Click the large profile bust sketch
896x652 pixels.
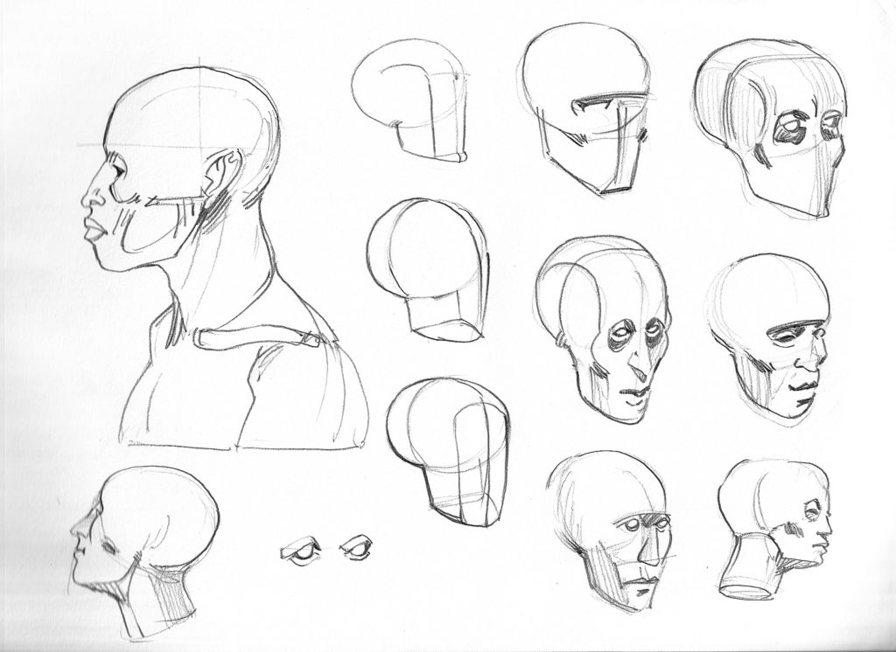click(x=223, y=257)
